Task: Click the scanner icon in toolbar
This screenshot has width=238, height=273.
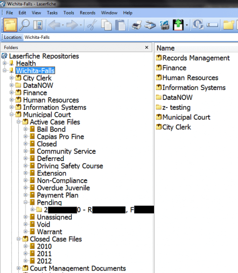Action: click(x=150, y=25)
